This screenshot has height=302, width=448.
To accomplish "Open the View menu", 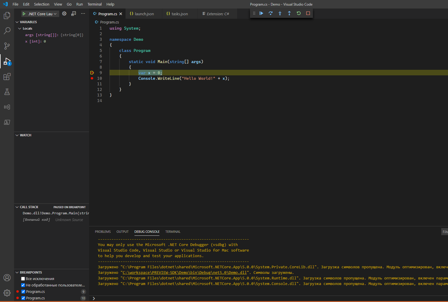I will click(58, 4).
